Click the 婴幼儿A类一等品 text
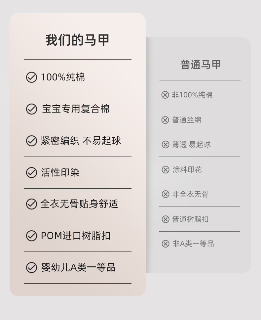261x322 pixels. pos(78,267)
